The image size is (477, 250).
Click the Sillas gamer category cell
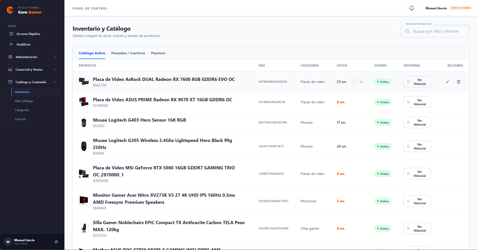(310, 228)
